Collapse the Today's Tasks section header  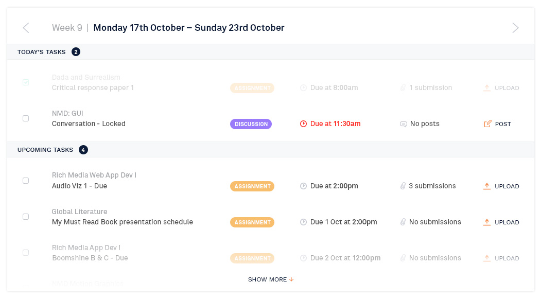click(x=271, y=52)
